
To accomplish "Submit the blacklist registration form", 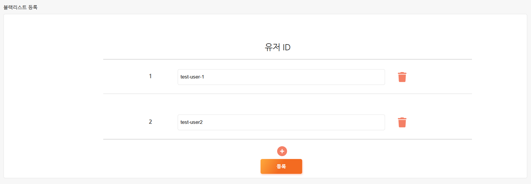I will [281, 166].
